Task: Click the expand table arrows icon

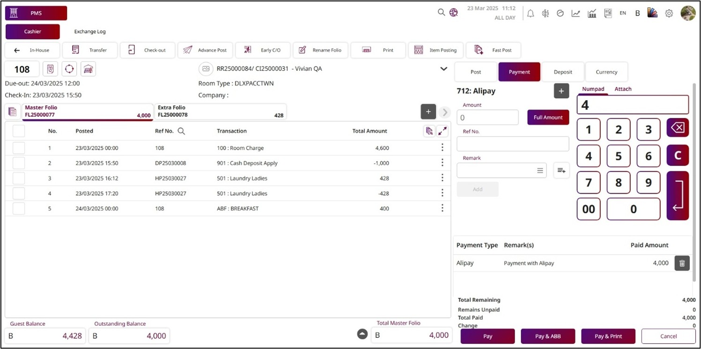Action: coord(442,131)
